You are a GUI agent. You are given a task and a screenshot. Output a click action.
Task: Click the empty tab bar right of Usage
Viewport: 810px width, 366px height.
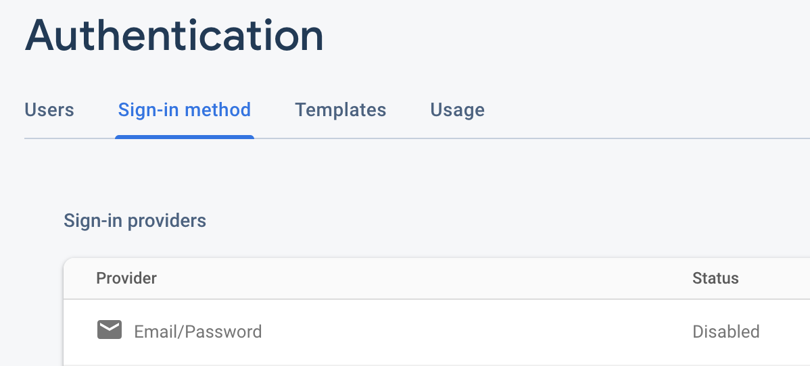[642, 109]
